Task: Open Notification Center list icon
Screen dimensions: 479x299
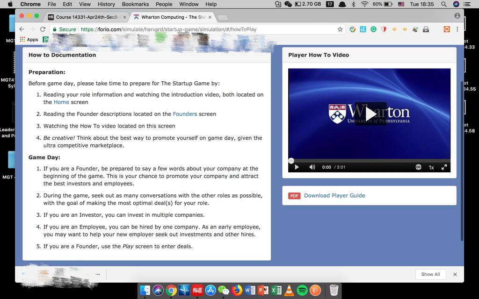Action: 467,4
